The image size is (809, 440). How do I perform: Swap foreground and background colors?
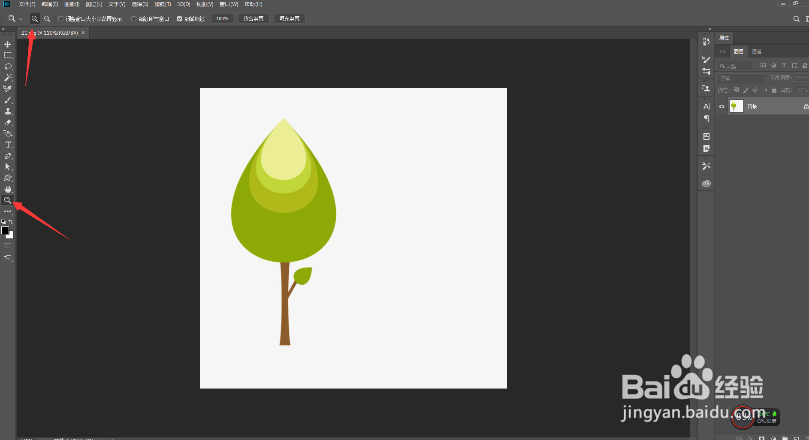pos(11,222)
